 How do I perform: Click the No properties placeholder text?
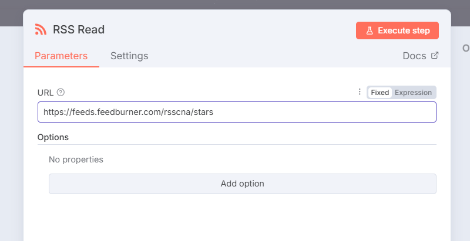tap(76, 159)
